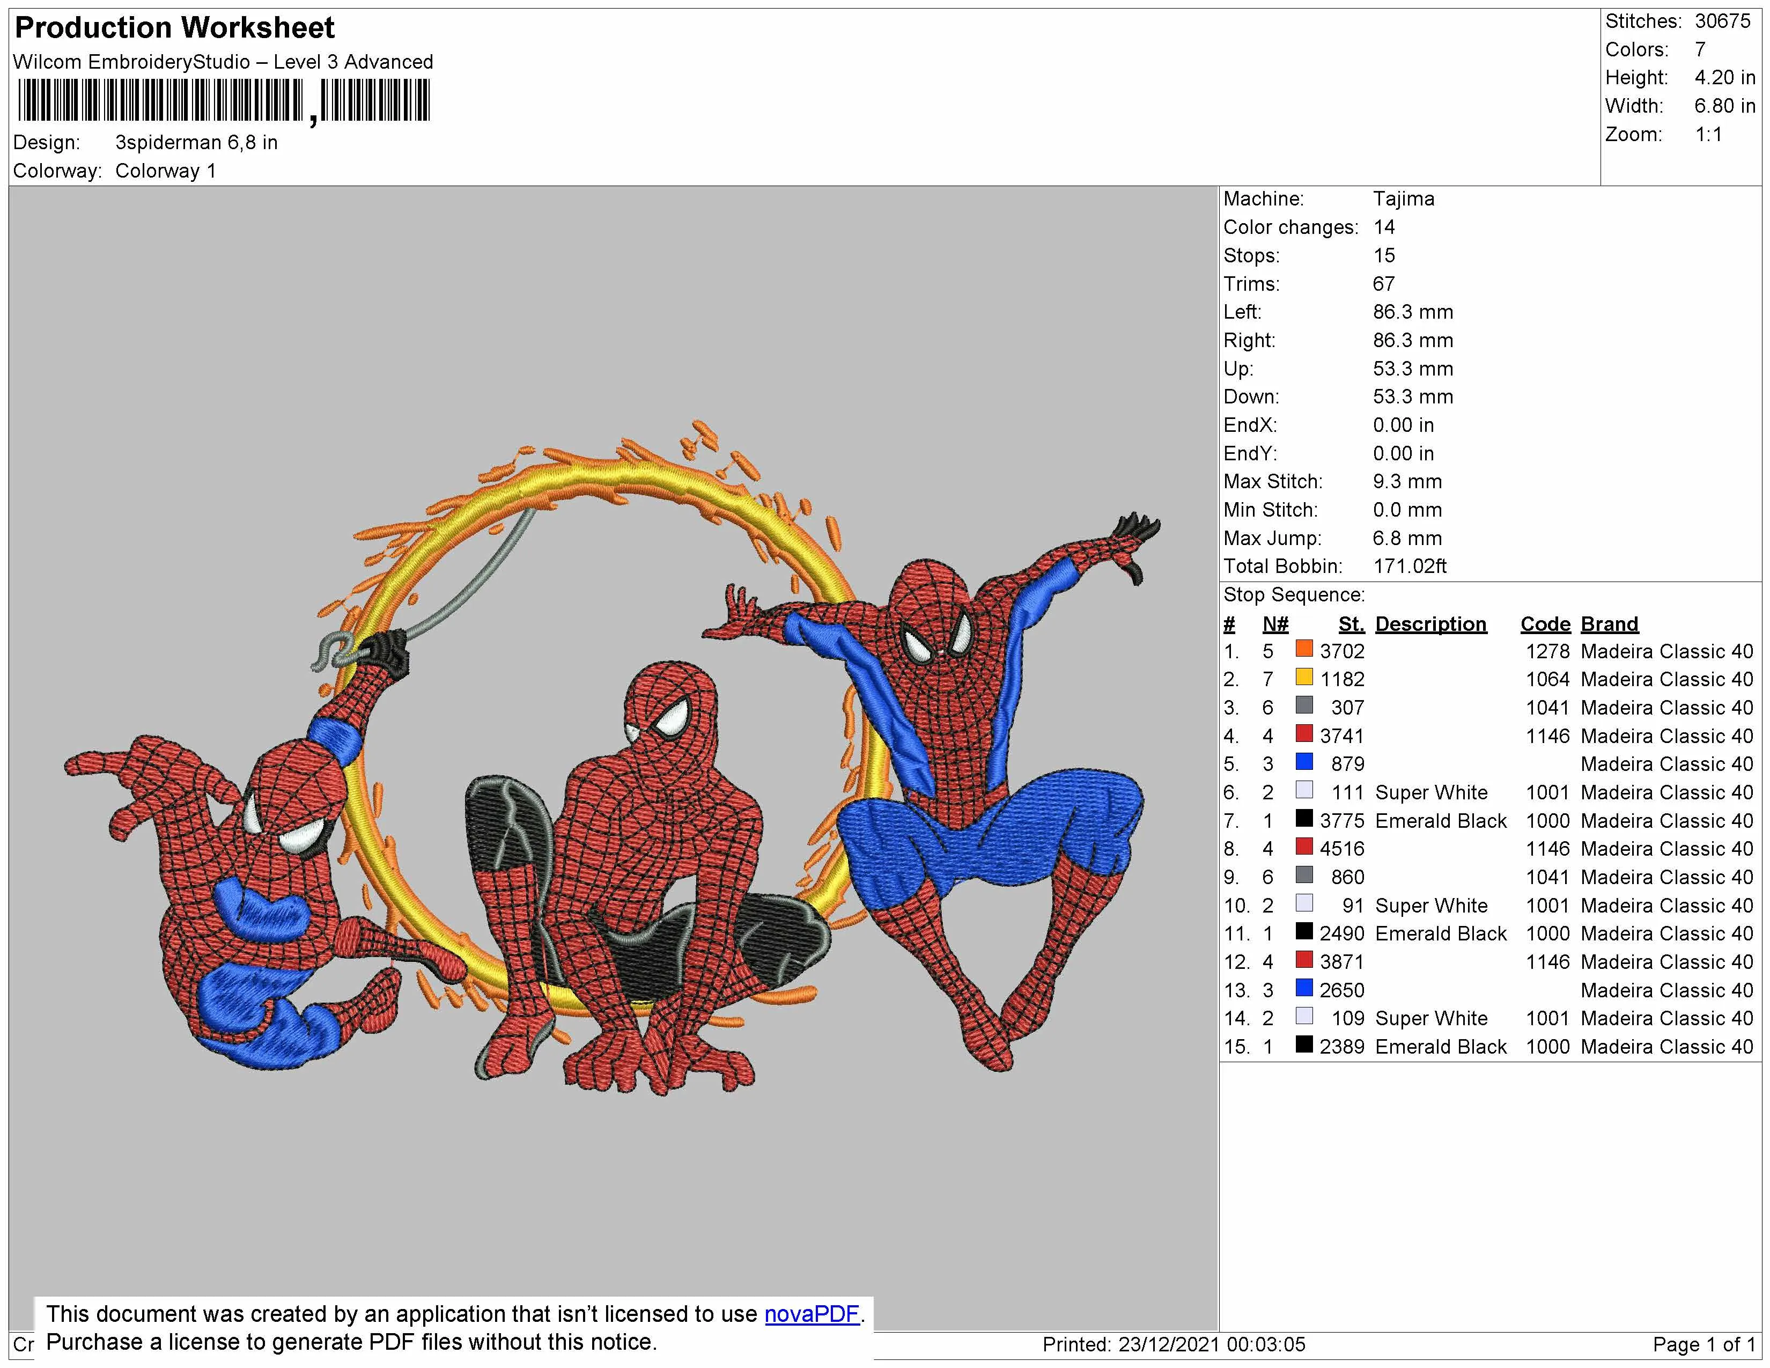This screenshot has width=1770, height=1368.
Task: Click the black swatch for stop 7
Action: point(1304,818)
